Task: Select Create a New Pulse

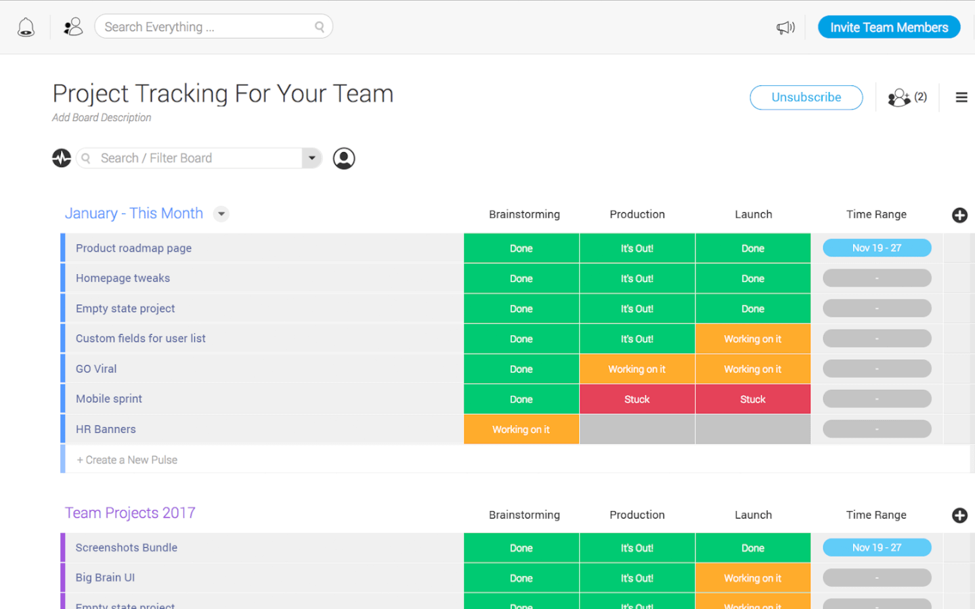Action: 127,459
